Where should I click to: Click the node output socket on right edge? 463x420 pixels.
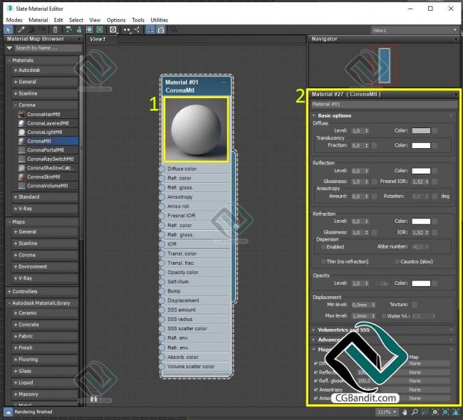[236, 226]
